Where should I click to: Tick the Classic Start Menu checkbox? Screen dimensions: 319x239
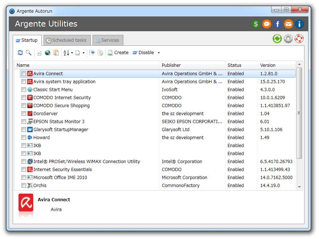click(24, 90)
